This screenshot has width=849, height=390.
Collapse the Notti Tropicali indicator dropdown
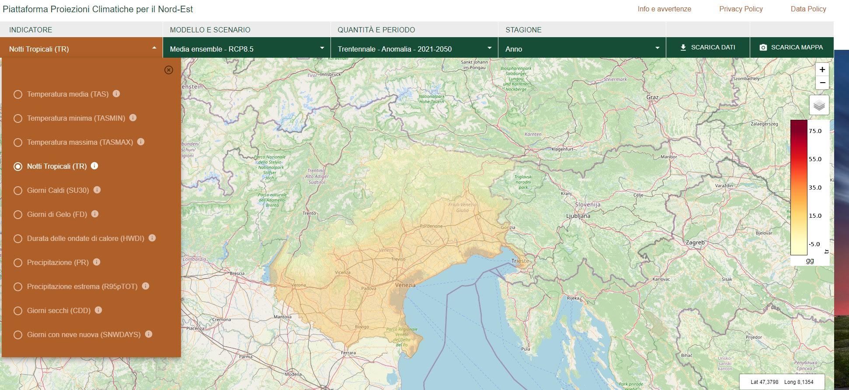[81, 48]
